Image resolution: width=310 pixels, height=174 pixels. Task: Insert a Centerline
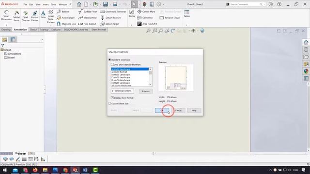coord(145,18)
